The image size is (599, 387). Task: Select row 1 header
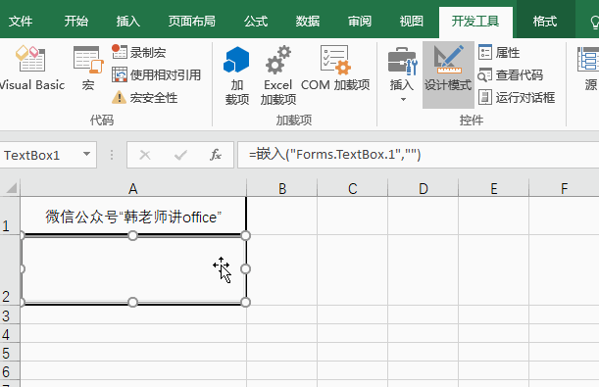10,216
